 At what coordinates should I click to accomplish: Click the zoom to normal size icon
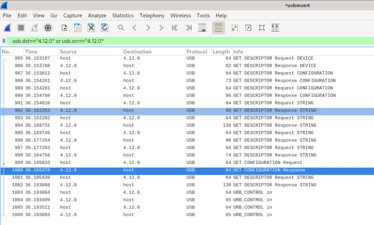[x=261, y=28]
